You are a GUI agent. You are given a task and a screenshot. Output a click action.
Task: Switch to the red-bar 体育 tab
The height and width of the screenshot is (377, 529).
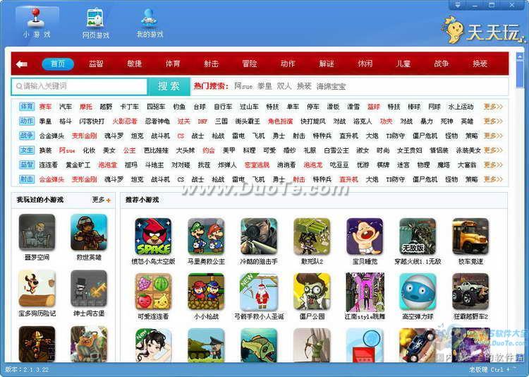pyautogui.click(x=173, y=64)
